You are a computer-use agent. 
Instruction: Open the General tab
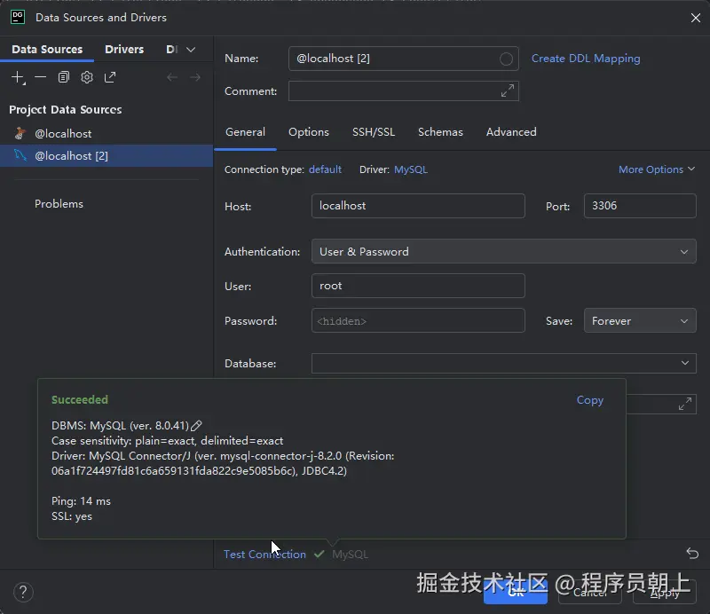245,132
